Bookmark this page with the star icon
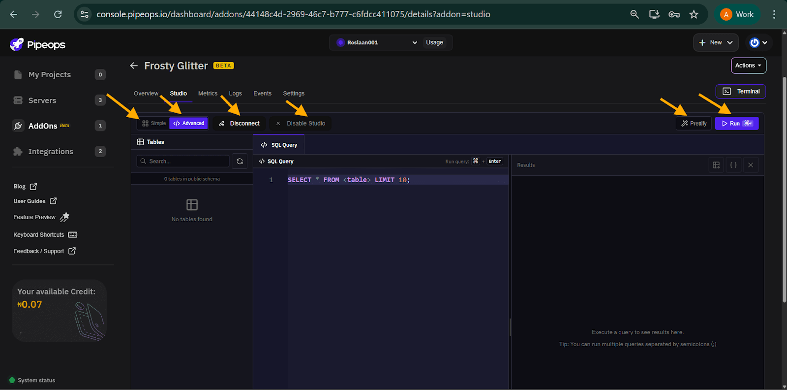The width and height of the screenshot is (787, 390). [x=694, y=14]
